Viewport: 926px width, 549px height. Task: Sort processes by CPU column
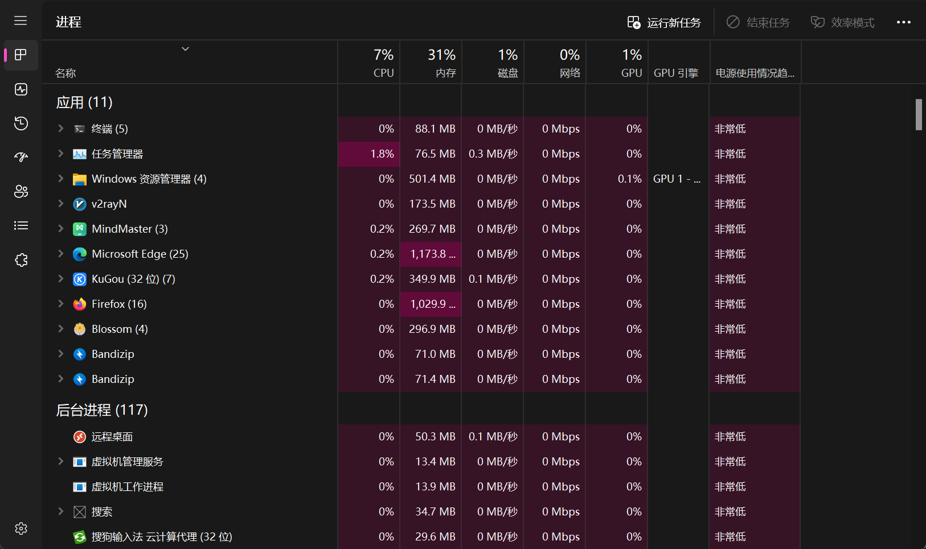point(369,63)
